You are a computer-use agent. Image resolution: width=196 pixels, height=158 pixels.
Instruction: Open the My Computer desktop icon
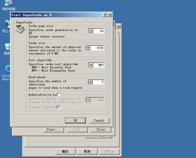tap(9, 5)
